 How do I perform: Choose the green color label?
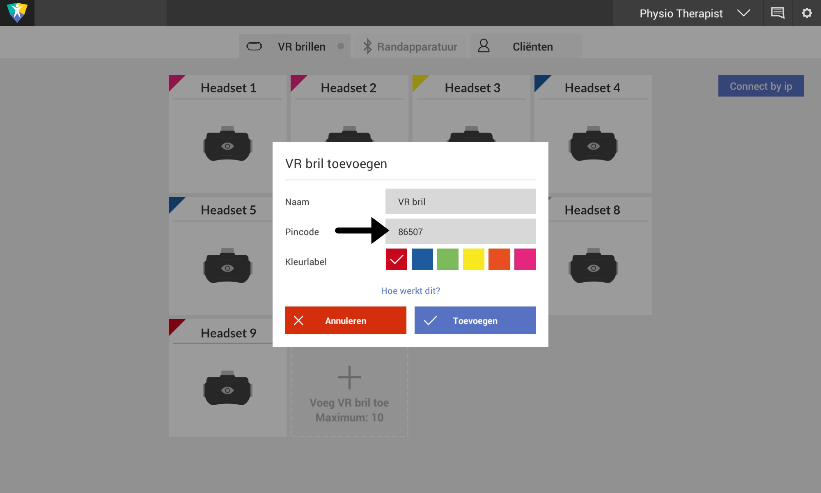[x=448, y=259]
